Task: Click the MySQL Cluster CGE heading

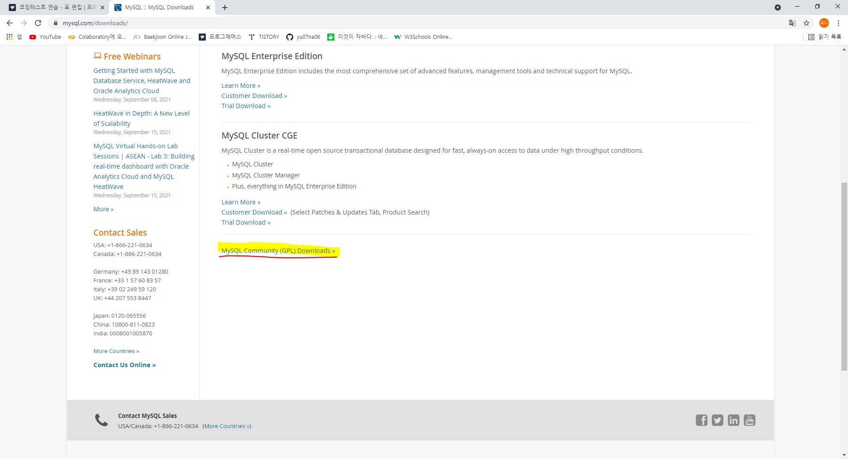Action: [259, 136]
